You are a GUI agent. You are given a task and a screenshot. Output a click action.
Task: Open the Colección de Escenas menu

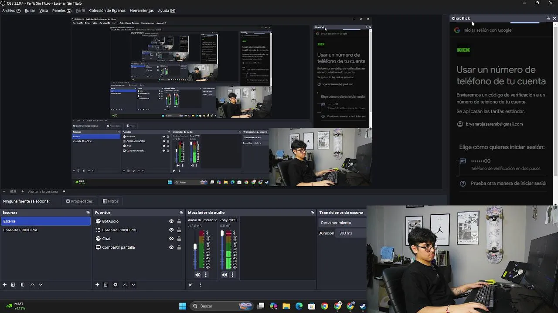107,10
